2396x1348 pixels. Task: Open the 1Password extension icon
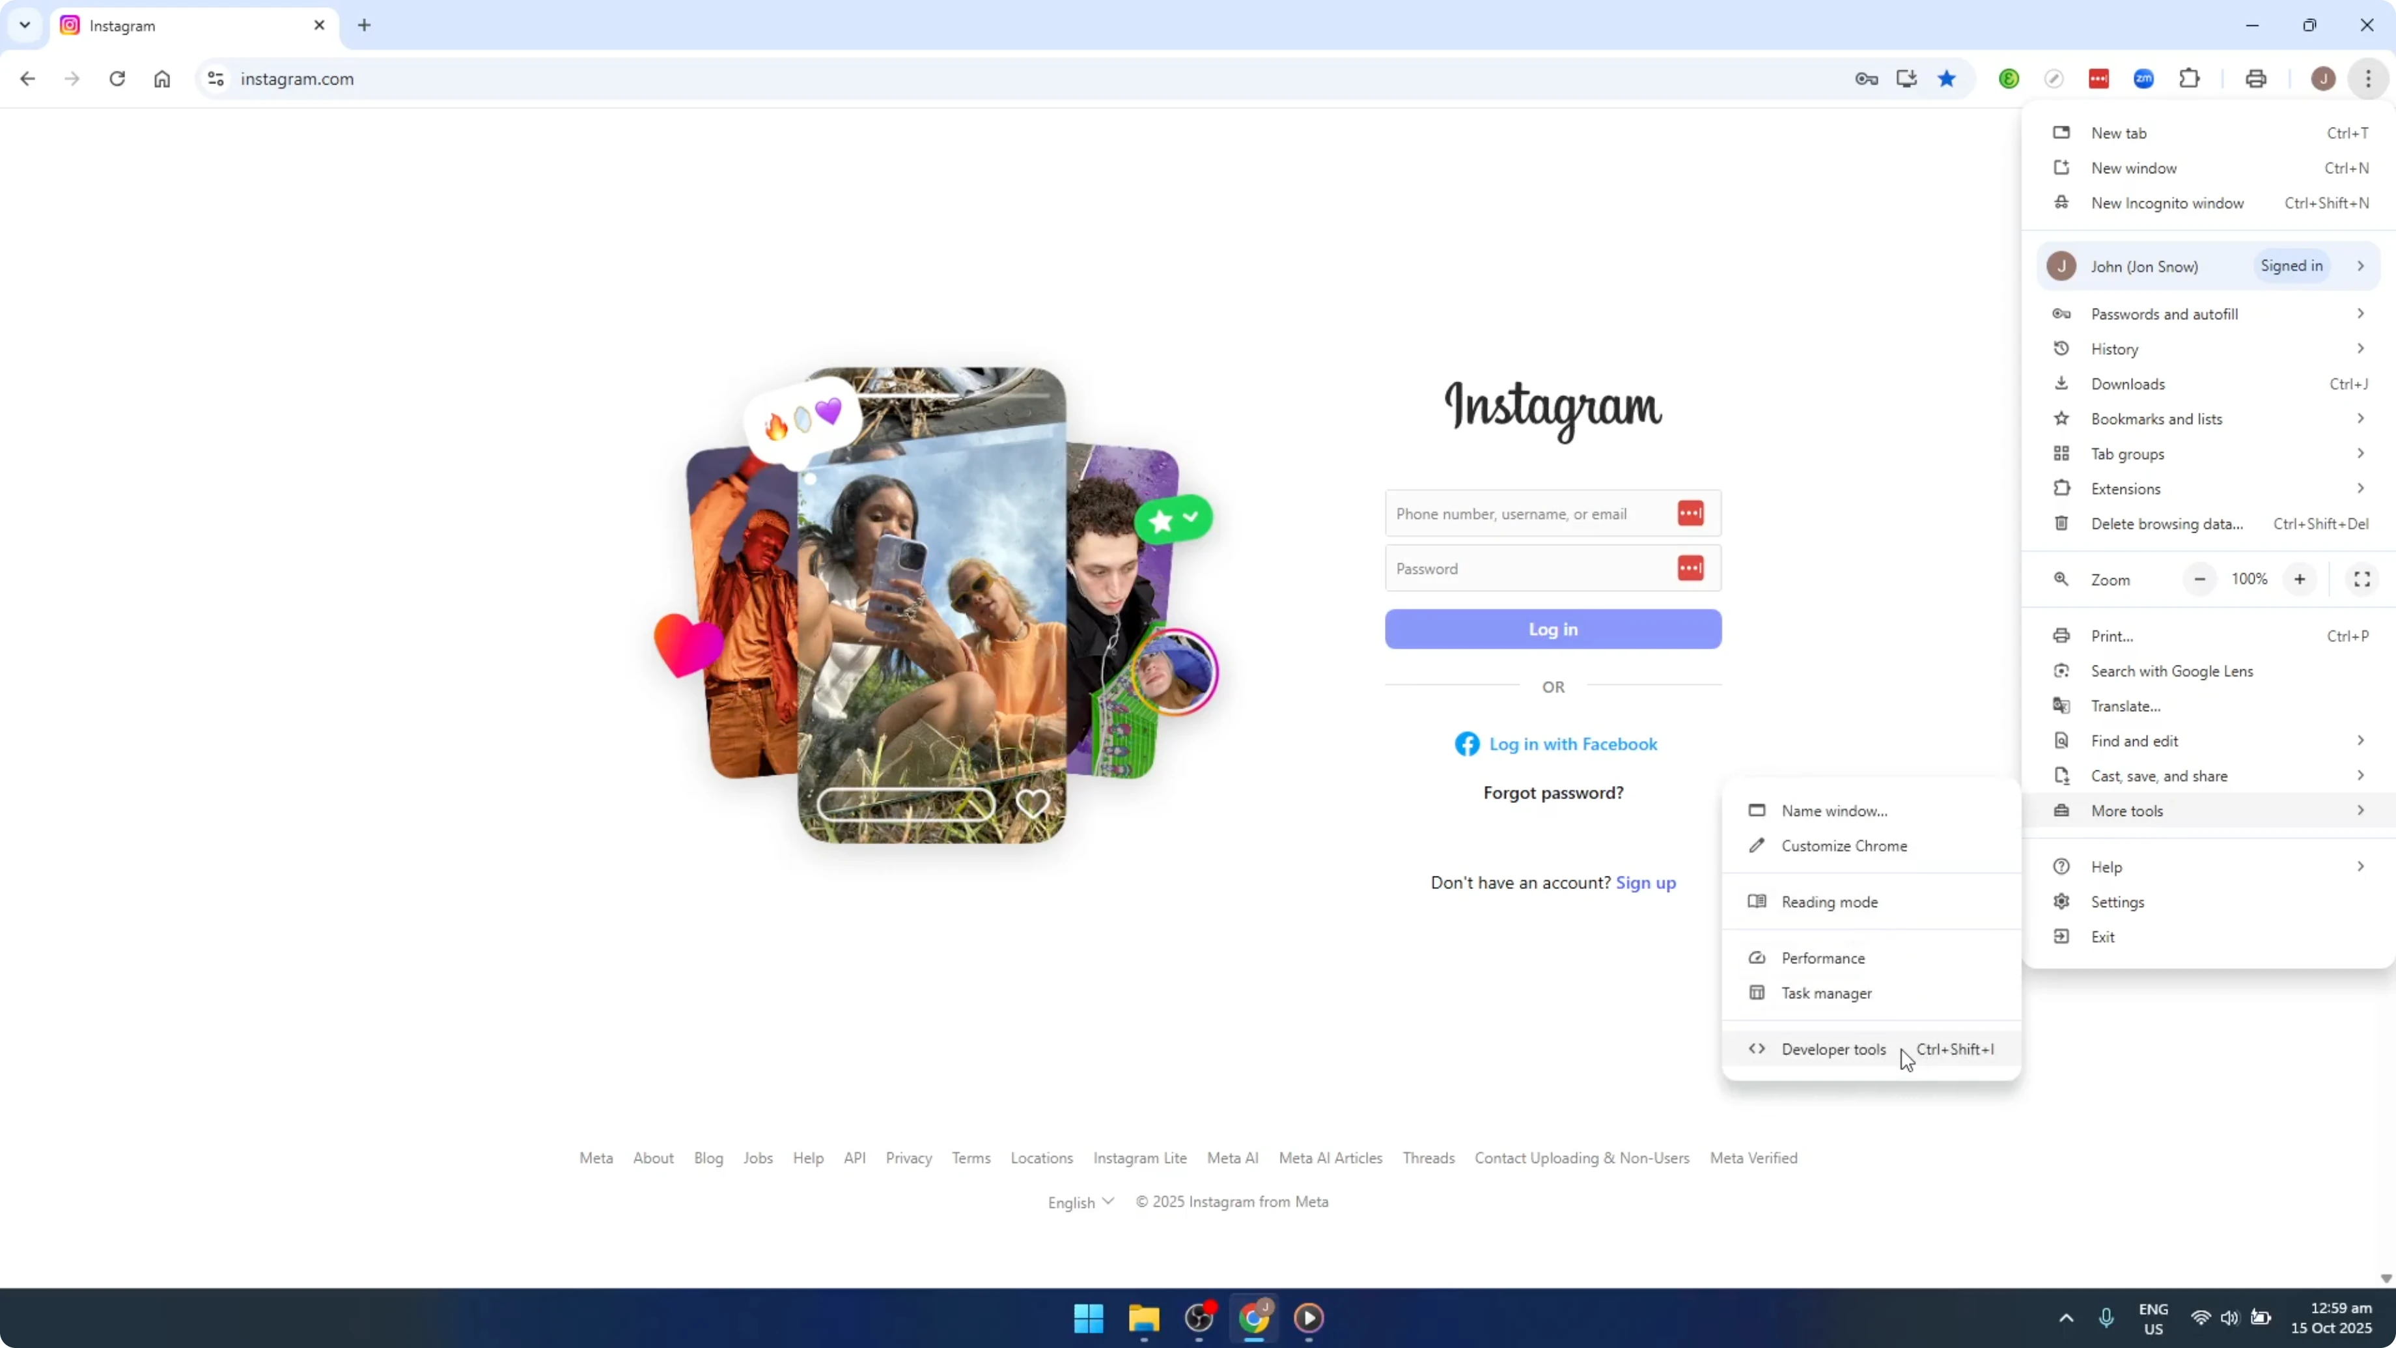tap(2099, 79)
